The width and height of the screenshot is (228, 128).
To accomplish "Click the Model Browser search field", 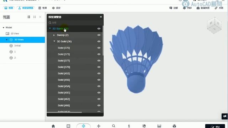I will [75, 23].
